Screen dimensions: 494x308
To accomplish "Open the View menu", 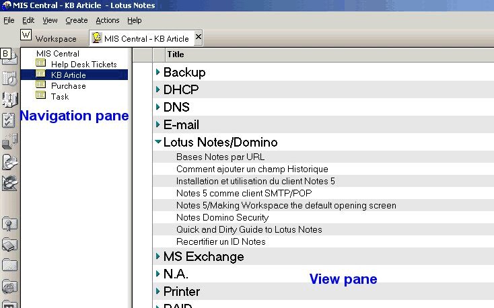I will click(x=50, y=20).
